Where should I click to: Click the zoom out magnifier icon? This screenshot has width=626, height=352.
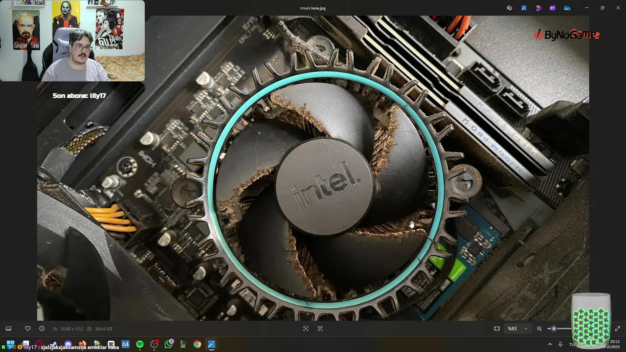tap(539, 329)
